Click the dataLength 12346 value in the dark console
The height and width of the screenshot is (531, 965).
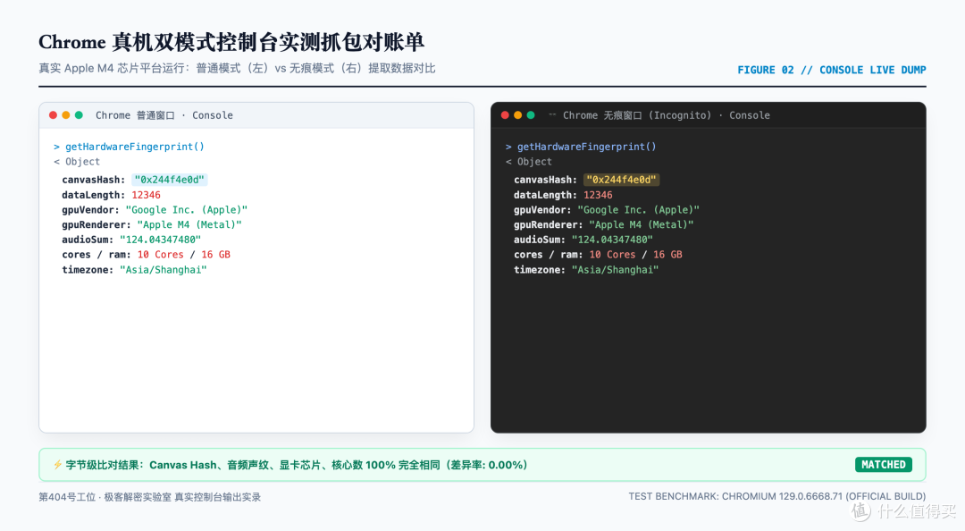pyautogui.click(x=598, y=195)
